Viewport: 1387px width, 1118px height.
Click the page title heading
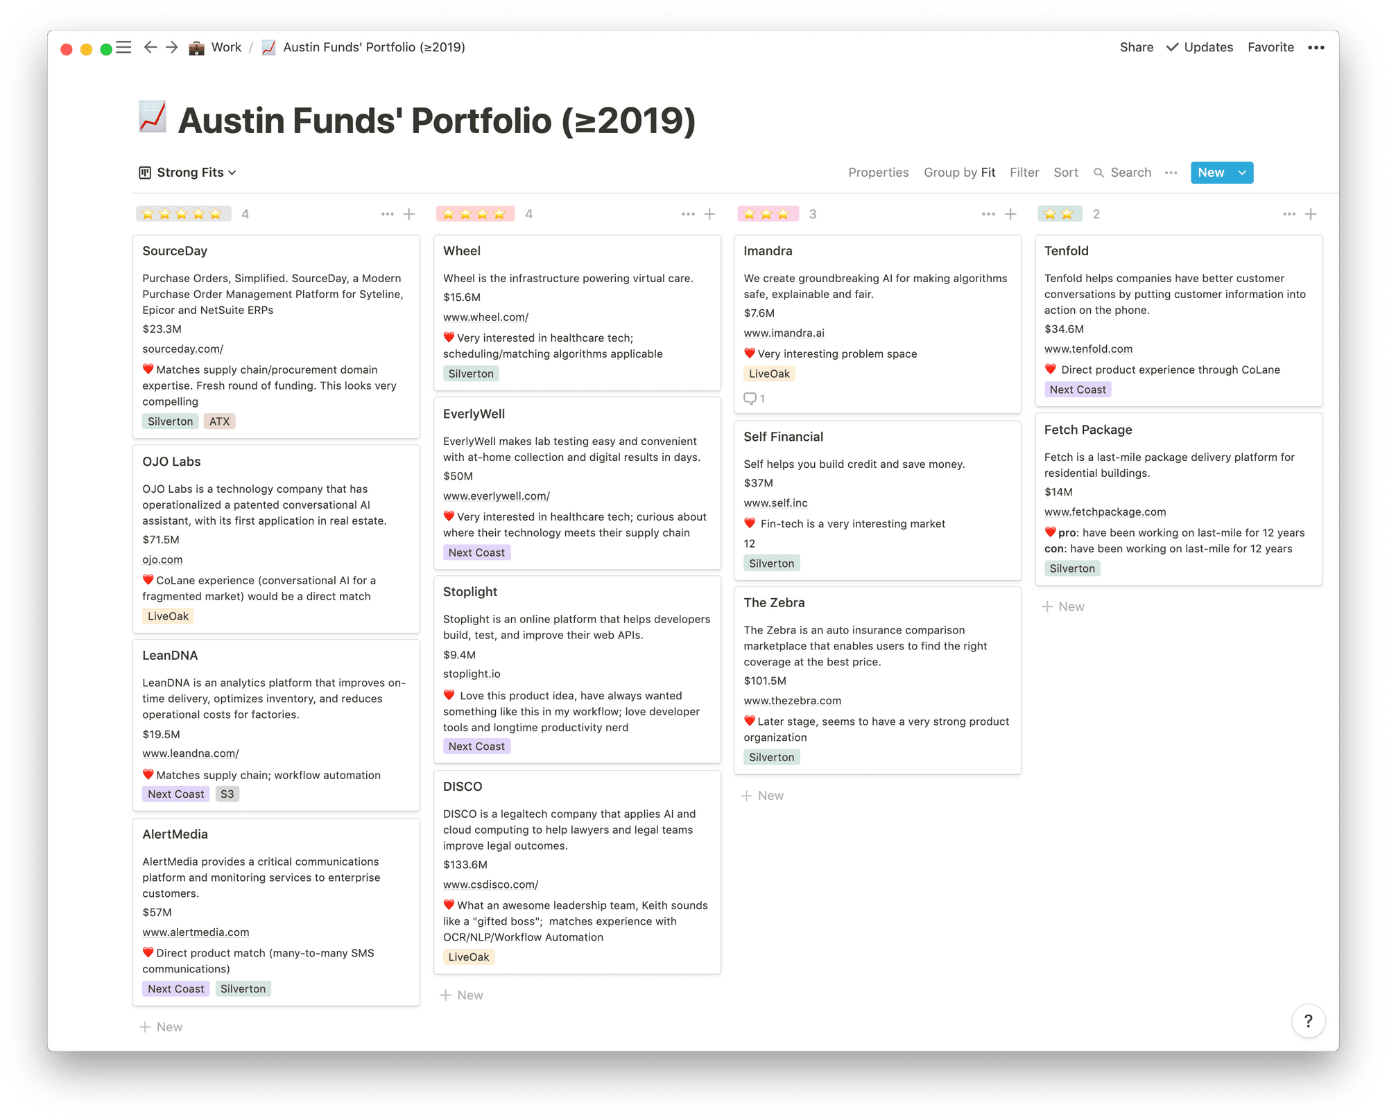click(437, 121)
